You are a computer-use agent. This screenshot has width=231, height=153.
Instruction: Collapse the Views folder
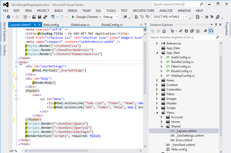click(x=157, y=113)
